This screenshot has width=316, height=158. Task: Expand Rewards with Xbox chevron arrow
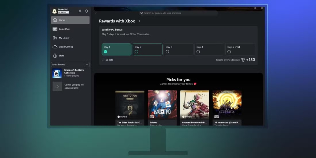139,21
